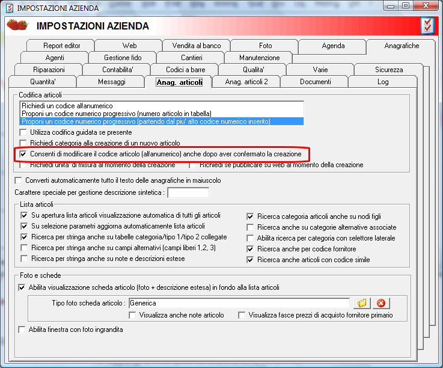
Task: Switch to the Documenti tab
Action: coord(314,82)
